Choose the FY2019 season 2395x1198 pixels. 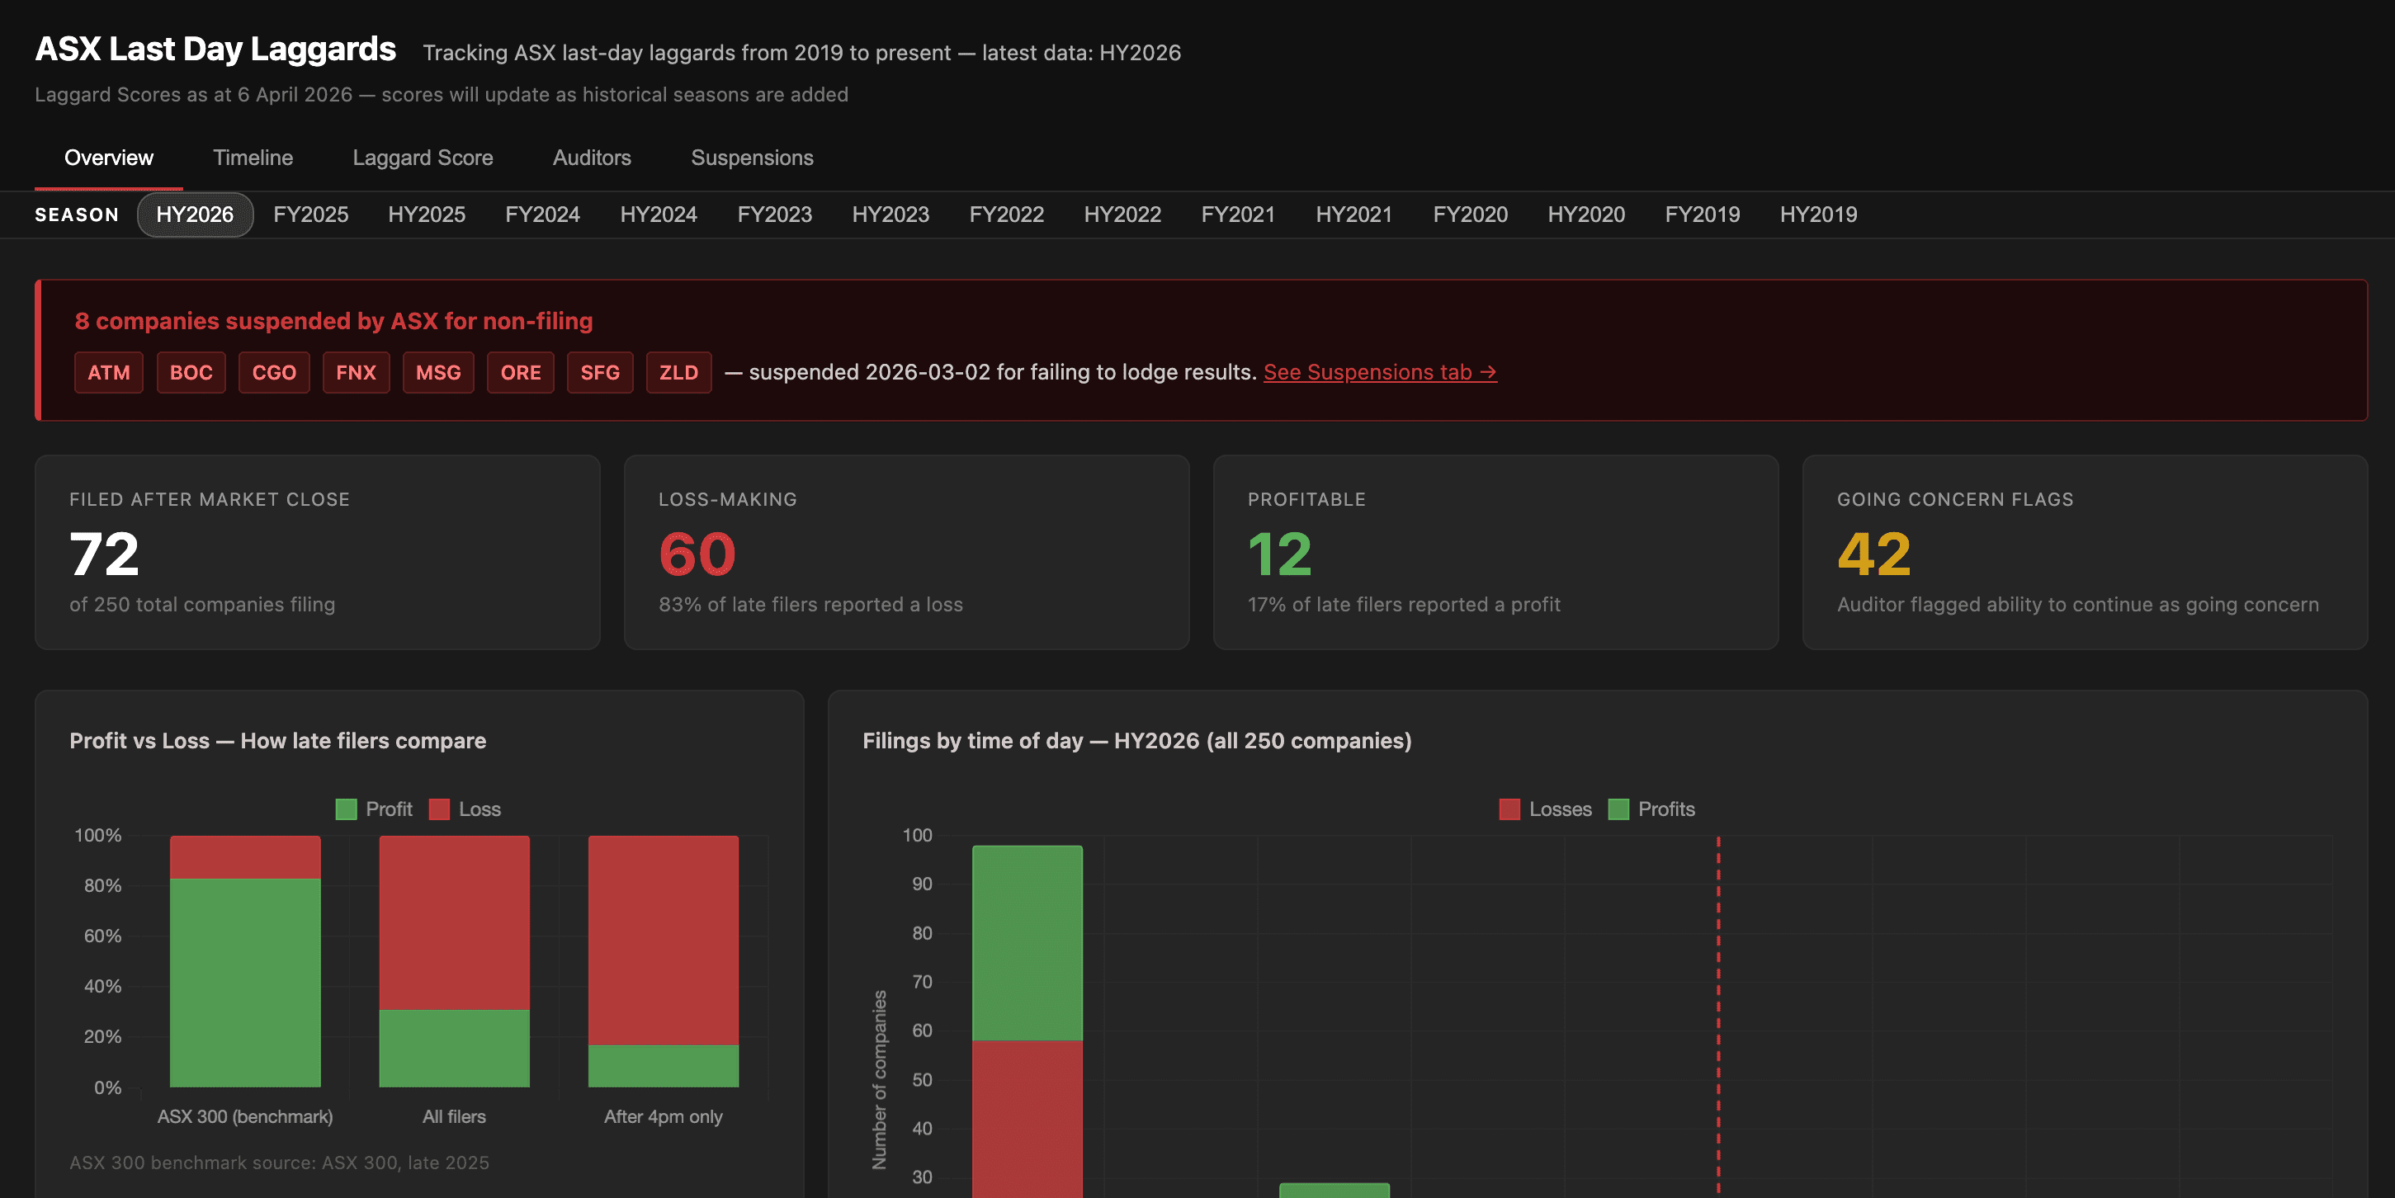1703,215
